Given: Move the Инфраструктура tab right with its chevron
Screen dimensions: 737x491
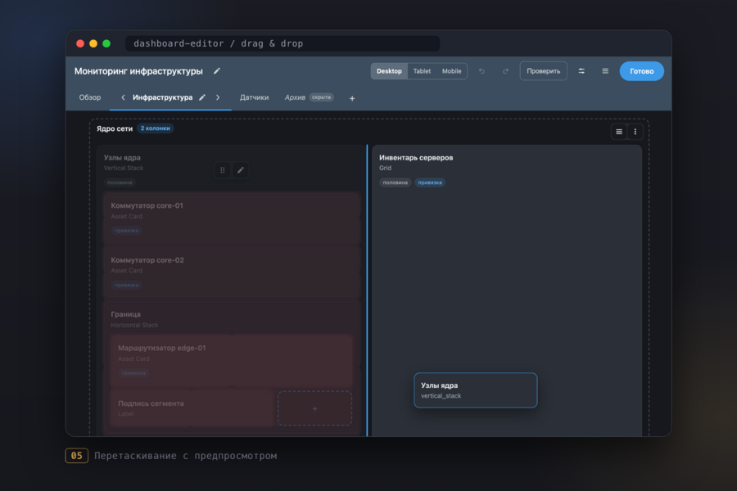Looking at the screenshot, I should (218, 97).
